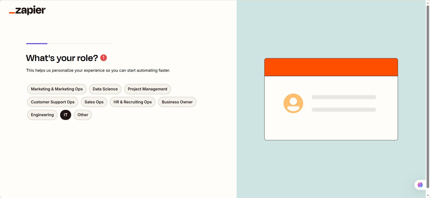Image resolution: width=430 pixels, height=198 pixels.
Task: Click the red notification badge beside heading
Action: pyautogui.click(x=103, y=58)
